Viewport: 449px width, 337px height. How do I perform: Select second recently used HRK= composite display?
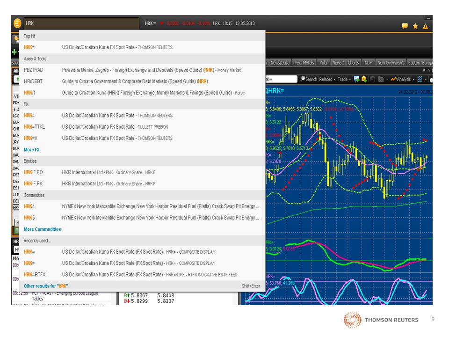[142, 263]
